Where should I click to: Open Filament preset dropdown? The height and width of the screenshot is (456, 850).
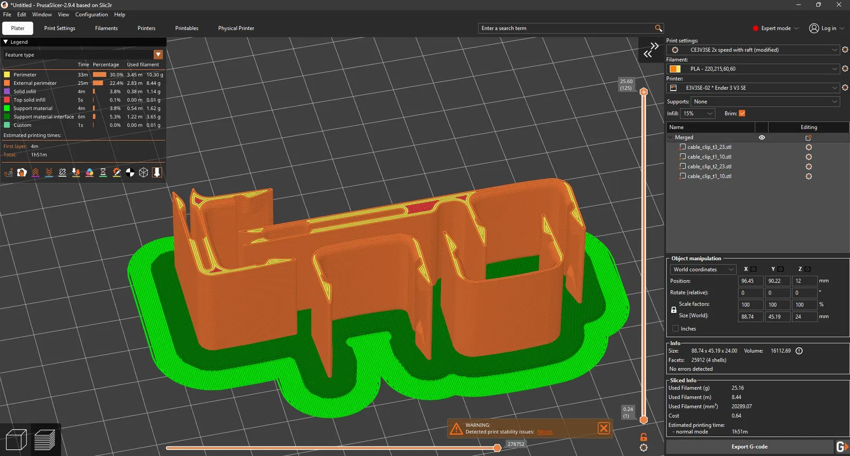[x=753, y=69]
